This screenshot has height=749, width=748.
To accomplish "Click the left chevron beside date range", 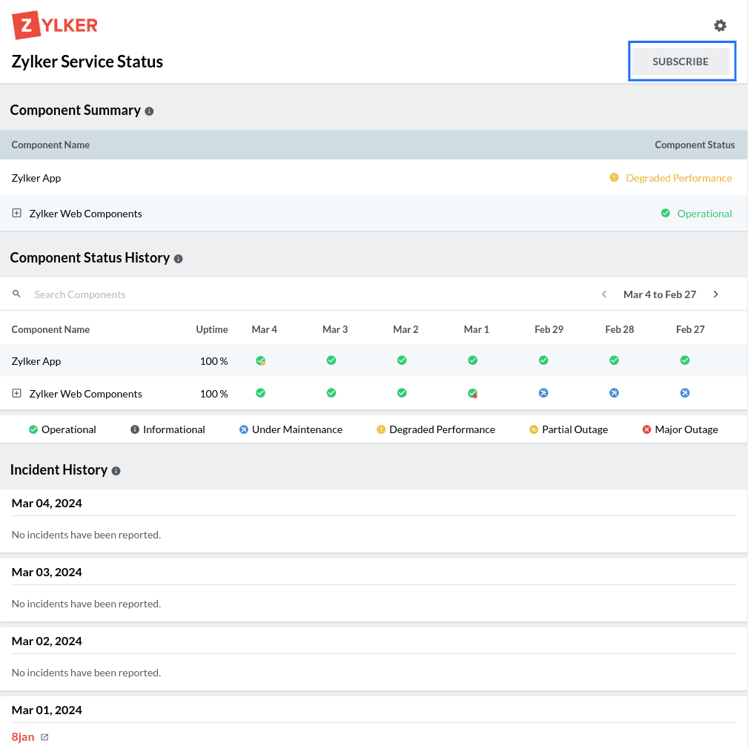I will click(604, 294).
